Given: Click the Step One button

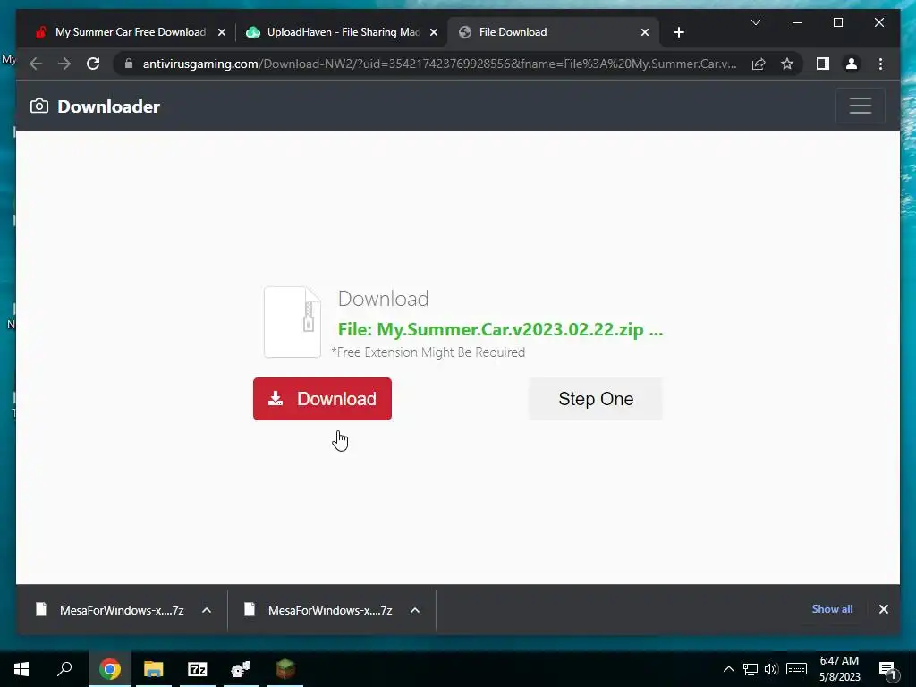Looking at the screenshot, I should [595, 399].
